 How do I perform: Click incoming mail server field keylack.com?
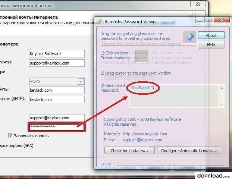coord(57,90)
